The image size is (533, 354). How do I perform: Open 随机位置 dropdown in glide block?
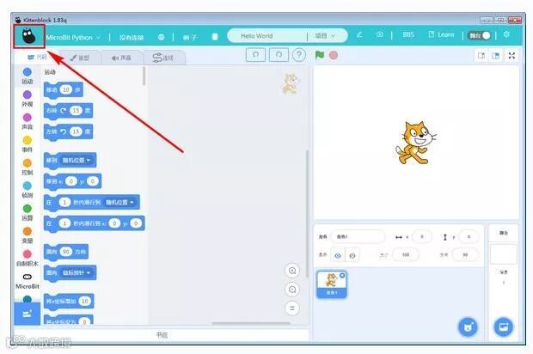[x=119, y=202]
